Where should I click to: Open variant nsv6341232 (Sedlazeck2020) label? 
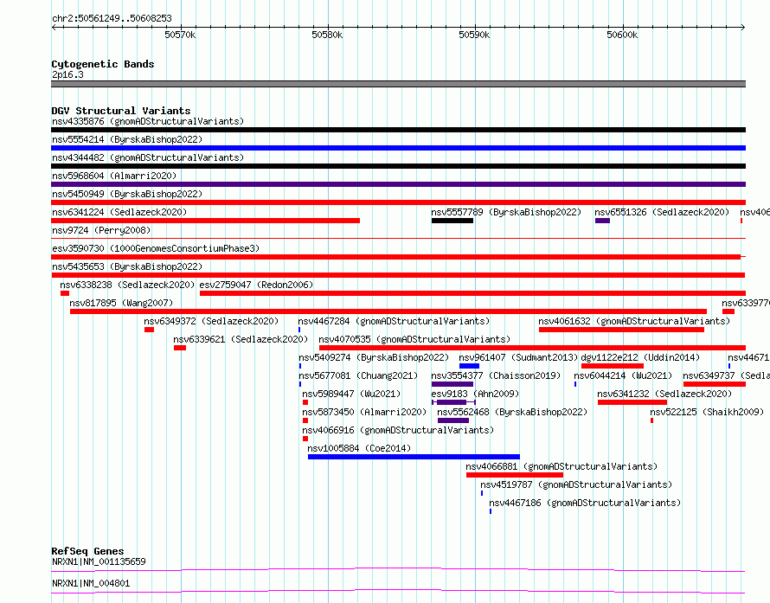tap(664, 394)
